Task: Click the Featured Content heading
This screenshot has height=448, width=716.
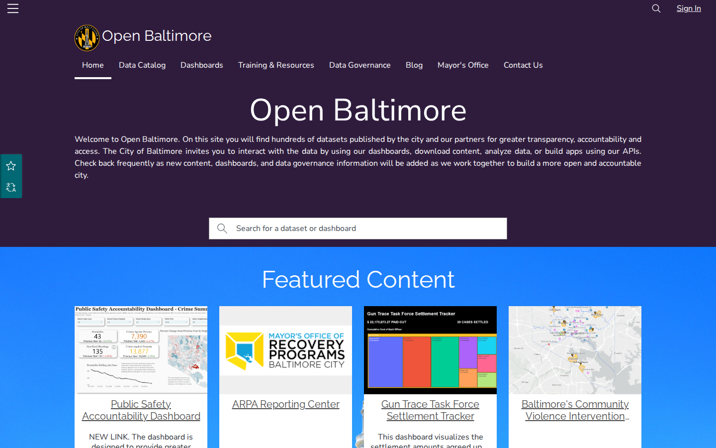Action: click(358, 279)
